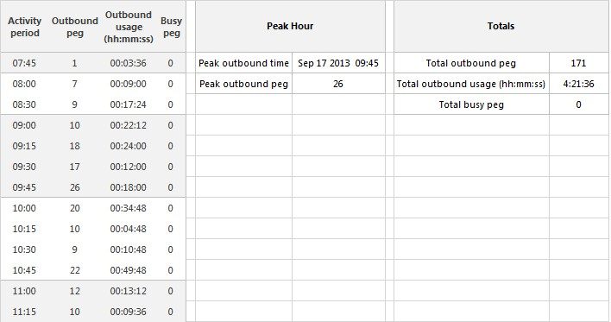Click the Peak outbound time label

tap(243, 63)
